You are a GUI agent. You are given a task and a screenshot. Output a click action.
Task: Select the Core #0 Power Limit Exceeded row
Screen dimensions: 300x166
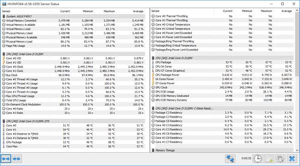pyautogui.click(x=222, y=33)
